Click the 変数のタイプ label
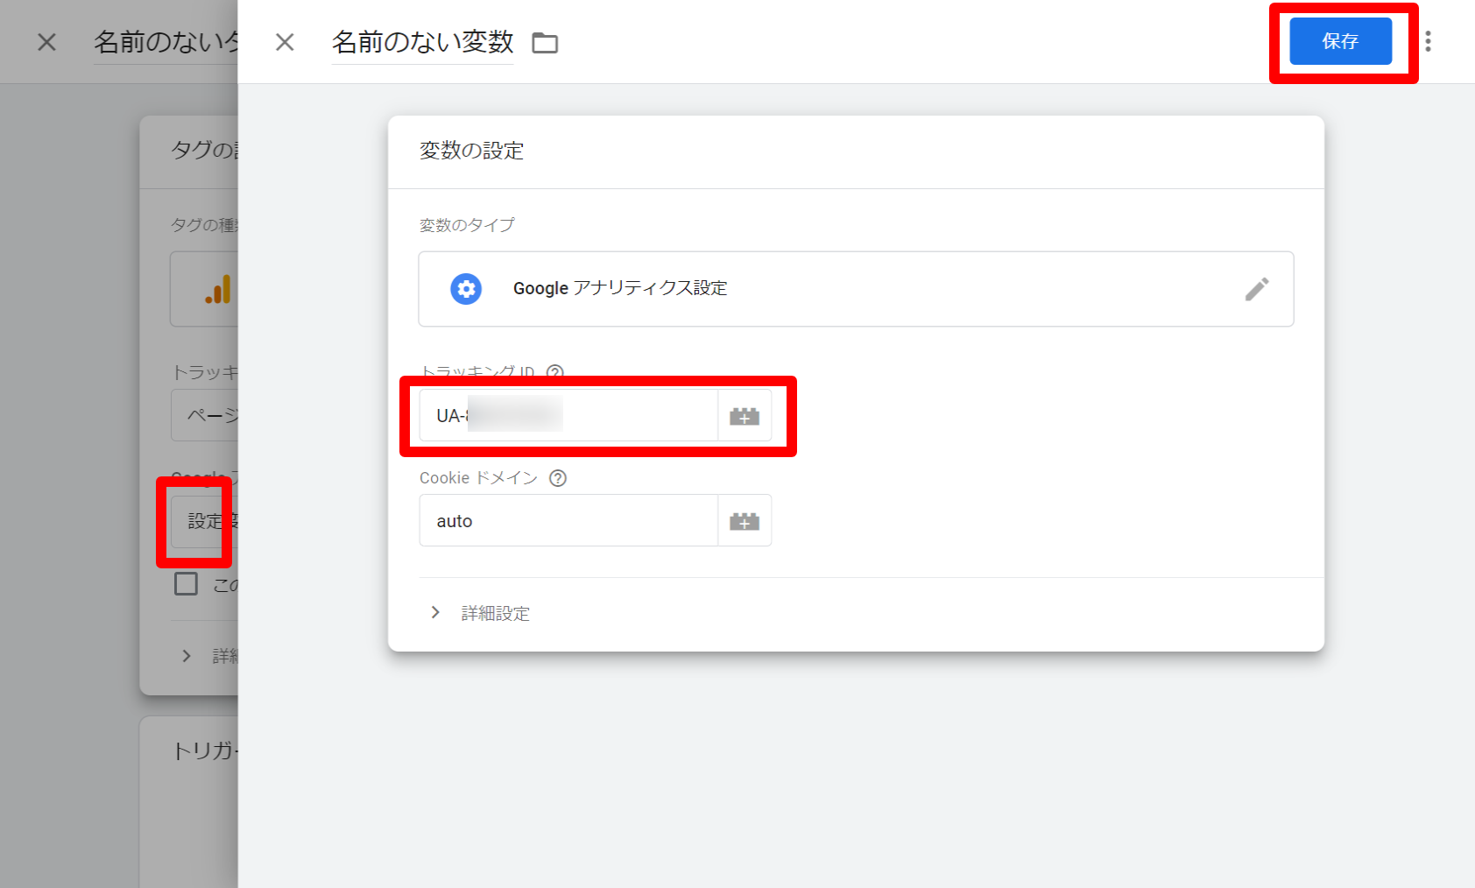This screenshot has width=1475, height=888. click(467, 225)
